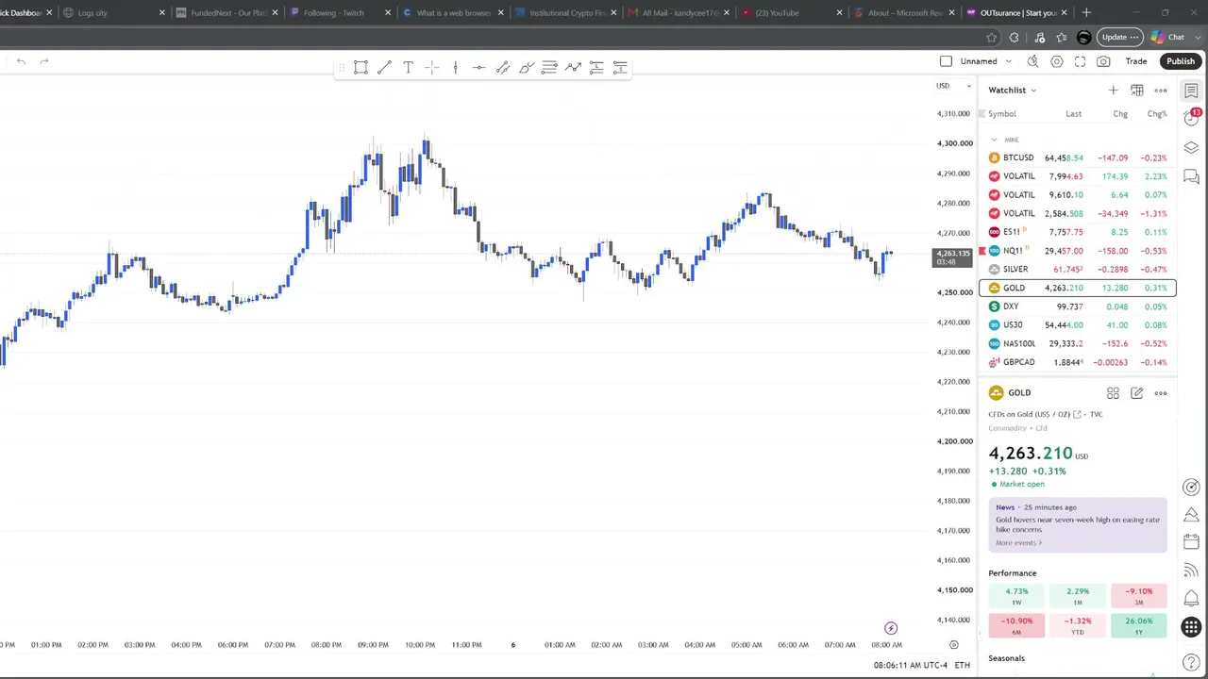Screen dimensions: 1208x679
Task: Switch to Institutional Crypto tab
Action: click(566, 13)
